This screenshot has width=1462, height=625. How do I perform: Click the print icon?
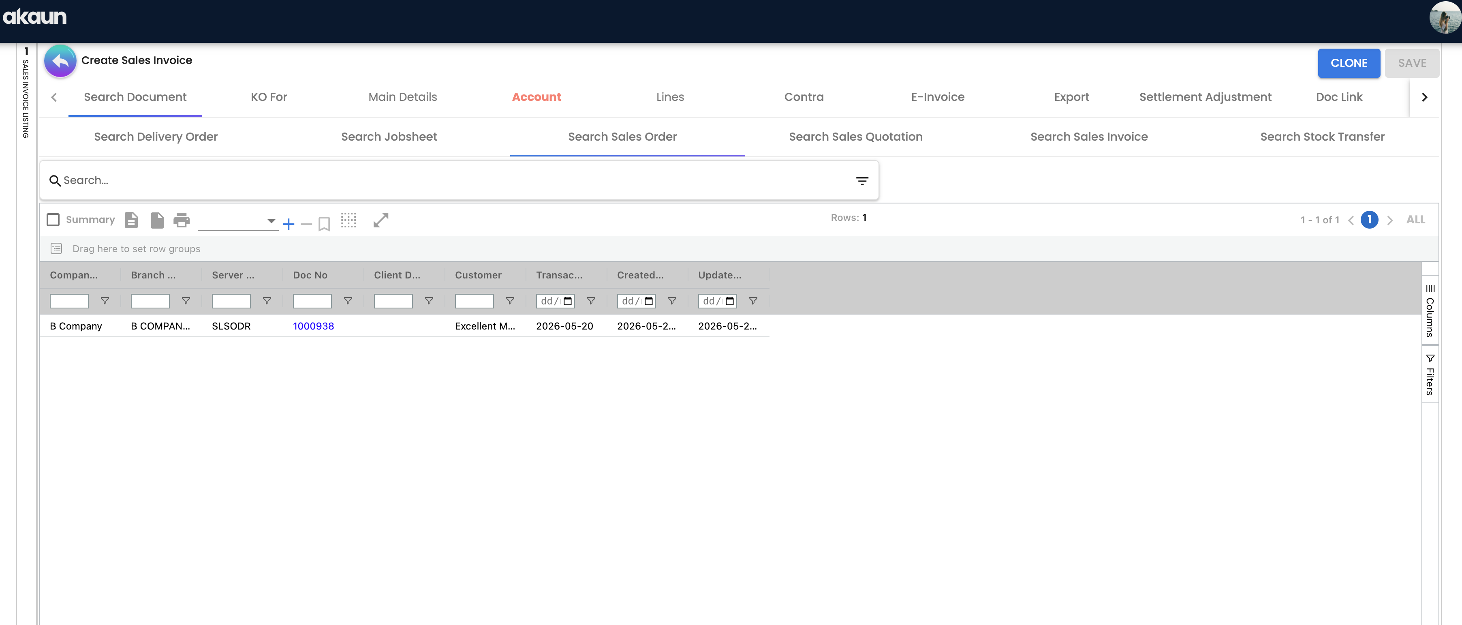click(x=182, y=220)
